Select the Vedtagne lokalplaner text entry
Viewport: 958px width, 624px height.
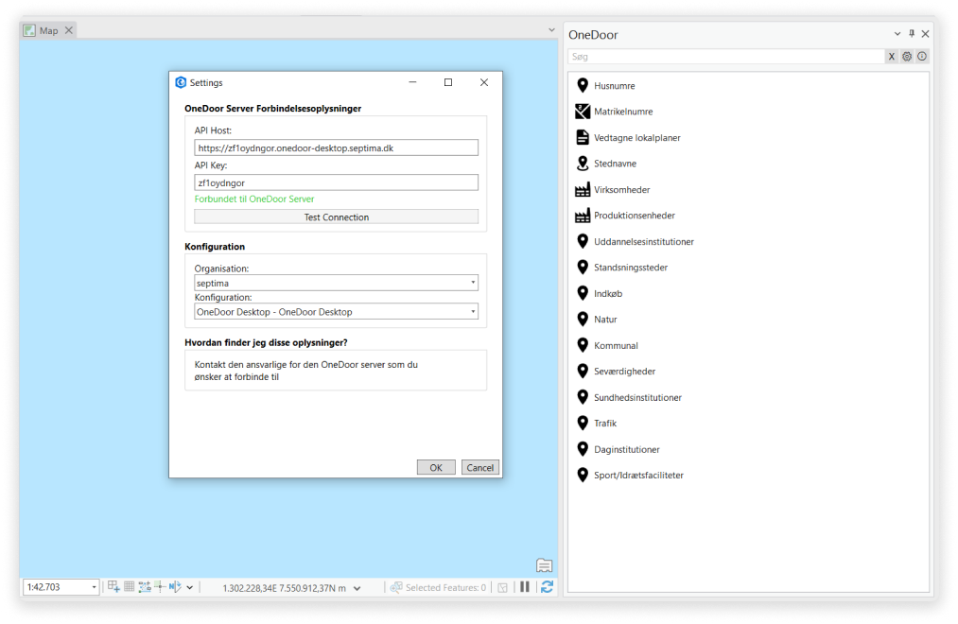pos(637,138)
